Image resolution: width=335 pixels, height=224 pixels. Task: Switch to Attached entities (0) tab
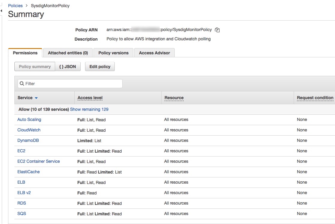[68, 53]
